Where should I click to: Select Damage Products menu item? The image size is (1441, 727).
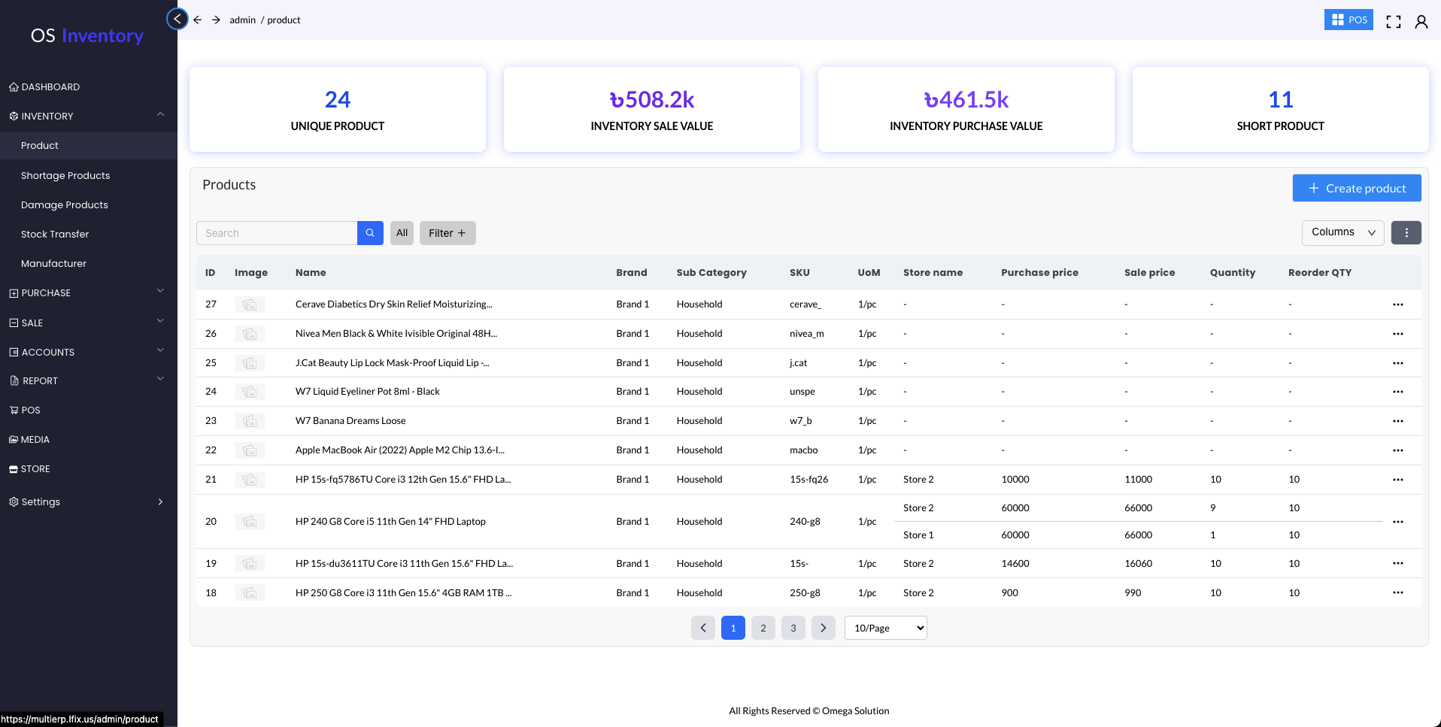coord(65,204)
